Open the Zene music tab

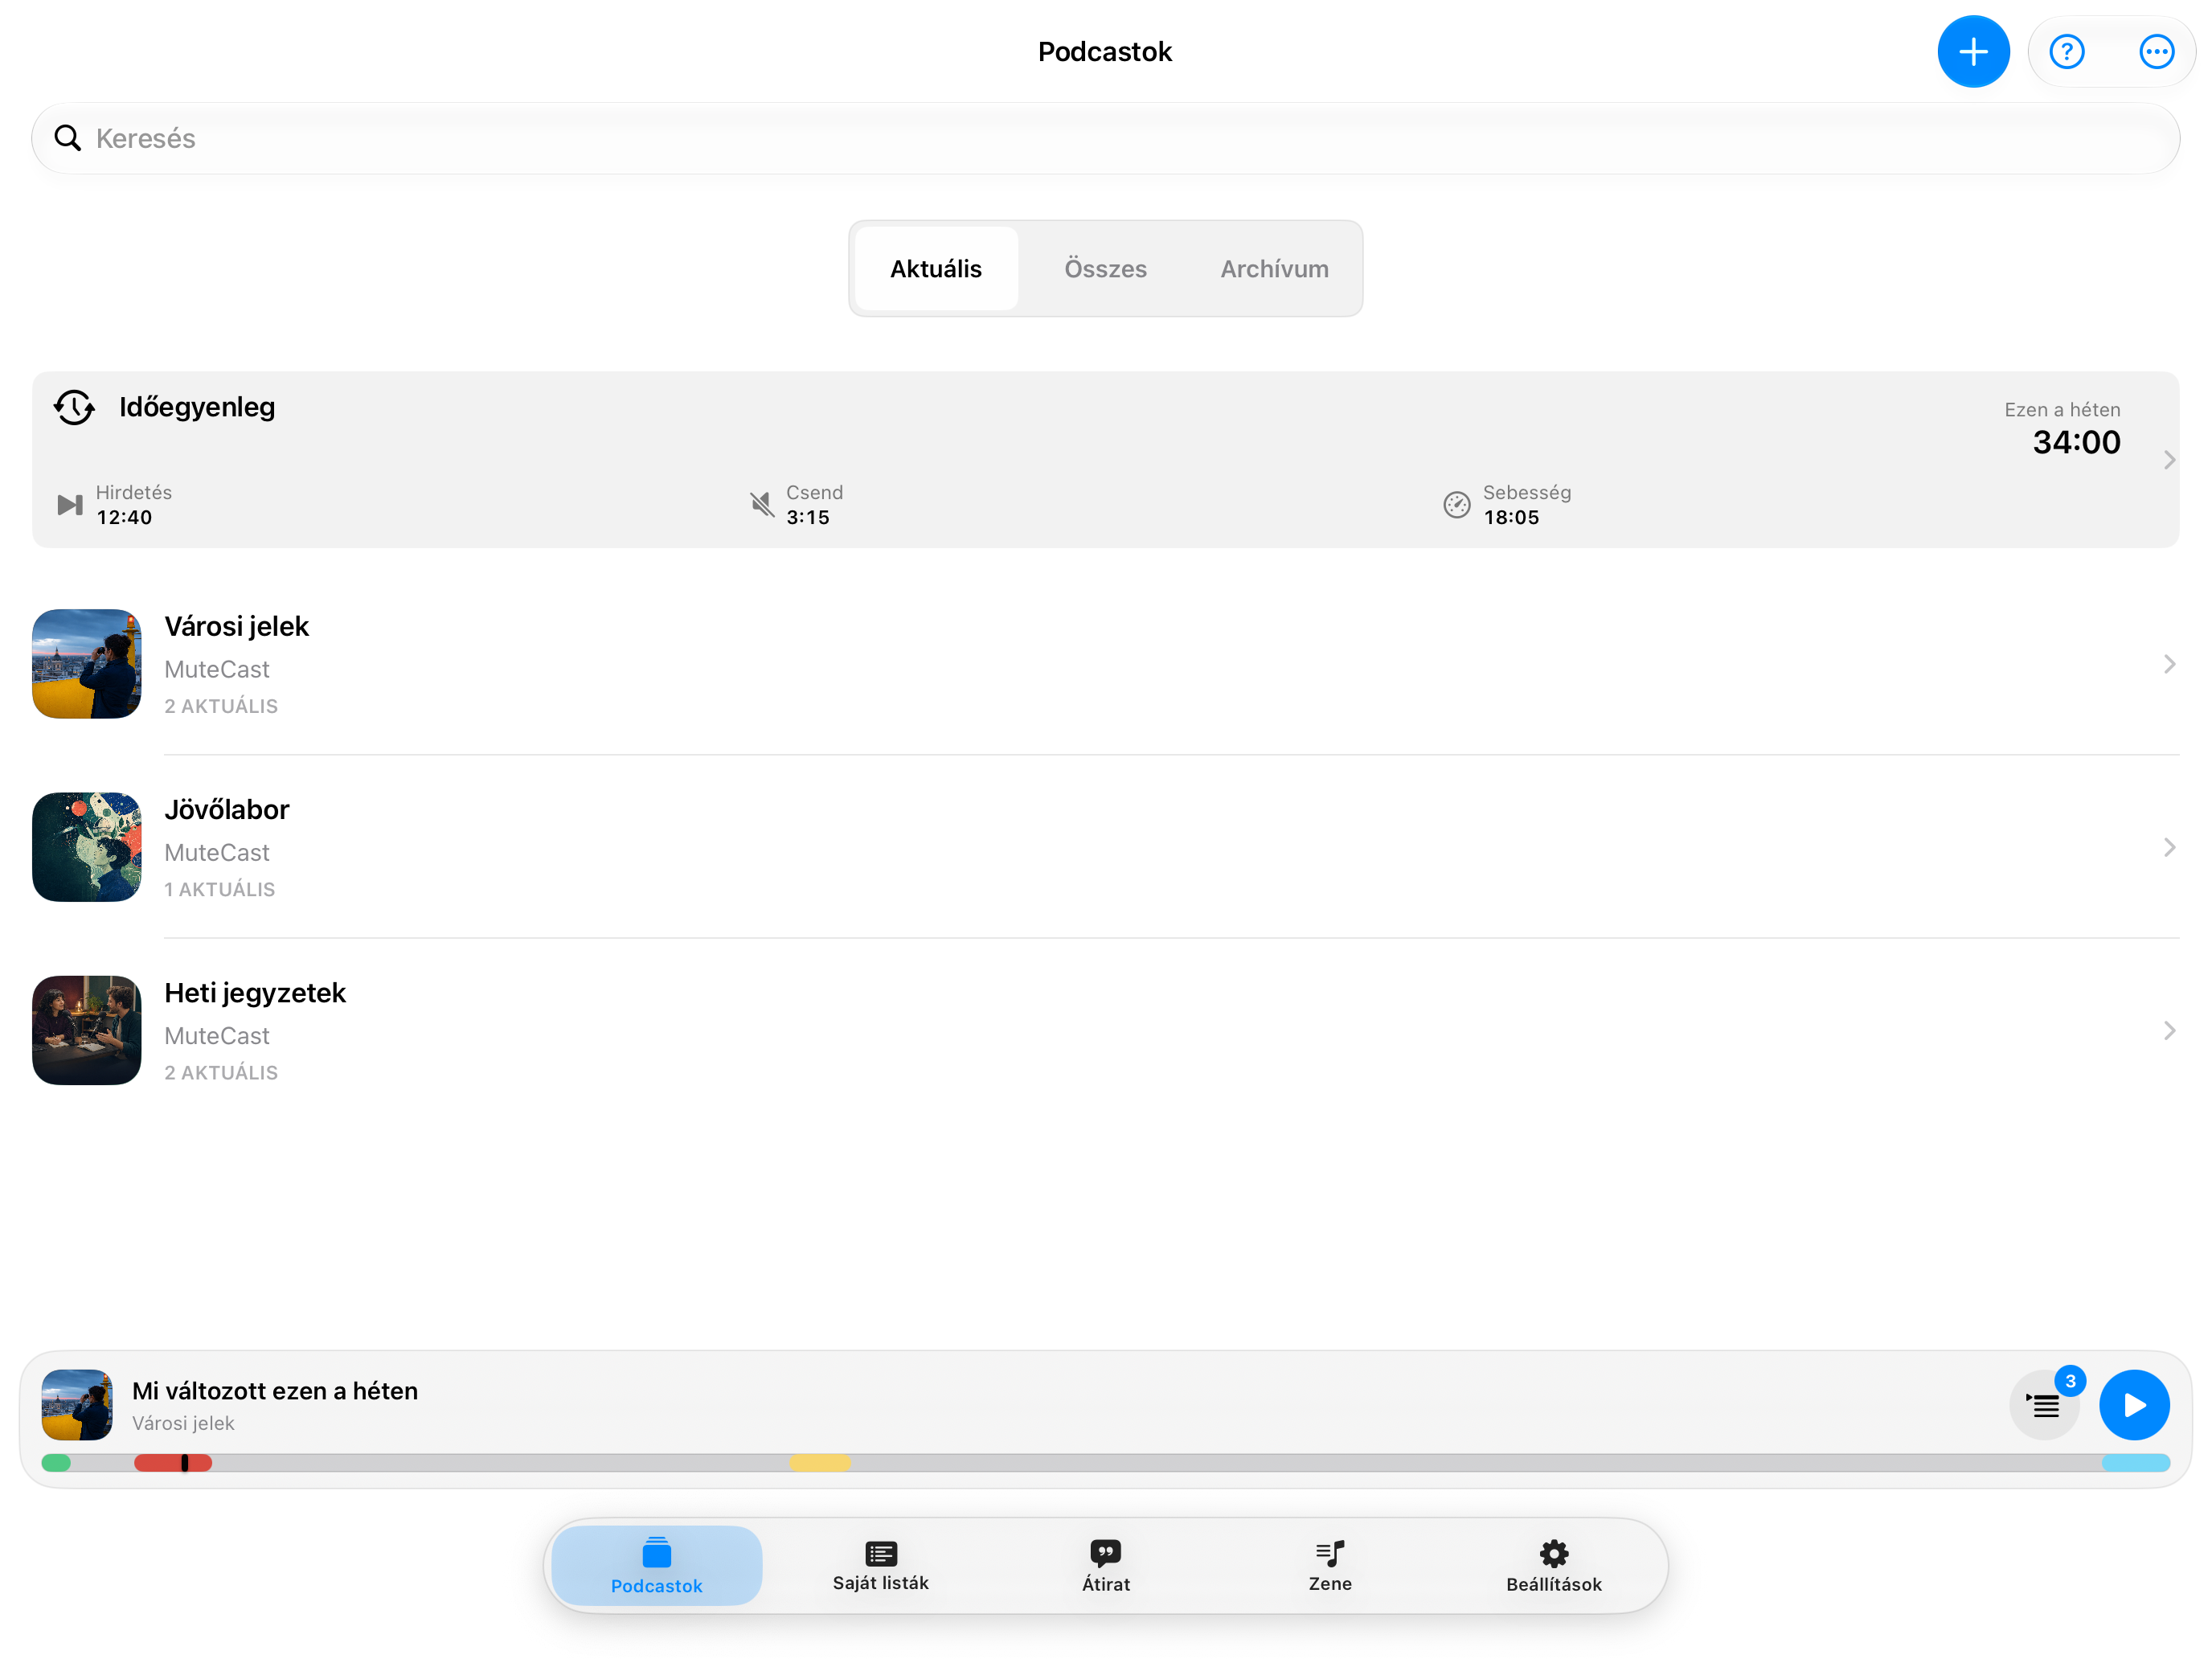1330,1565
